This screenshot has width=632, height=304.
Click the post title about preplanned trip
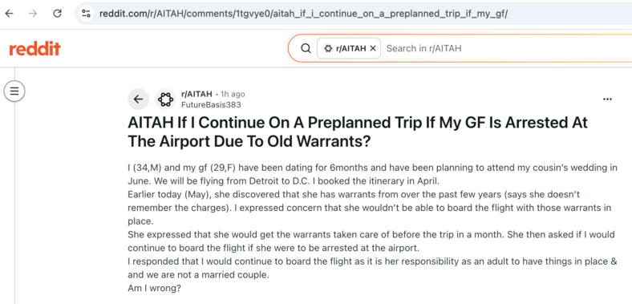pyautogui.click(x=358, y=132)
